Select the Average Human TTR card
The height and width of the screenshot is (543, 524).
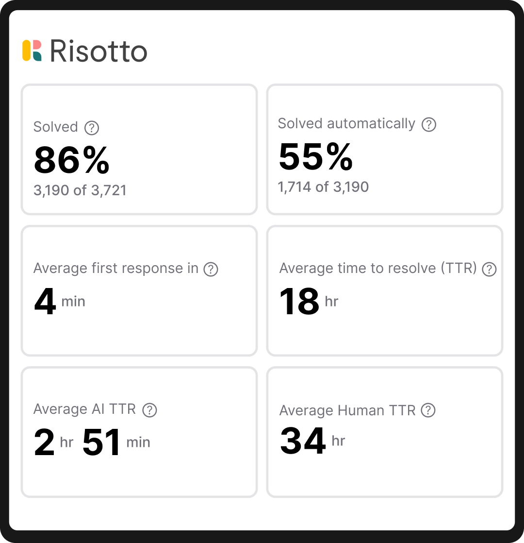click(385, 431)
